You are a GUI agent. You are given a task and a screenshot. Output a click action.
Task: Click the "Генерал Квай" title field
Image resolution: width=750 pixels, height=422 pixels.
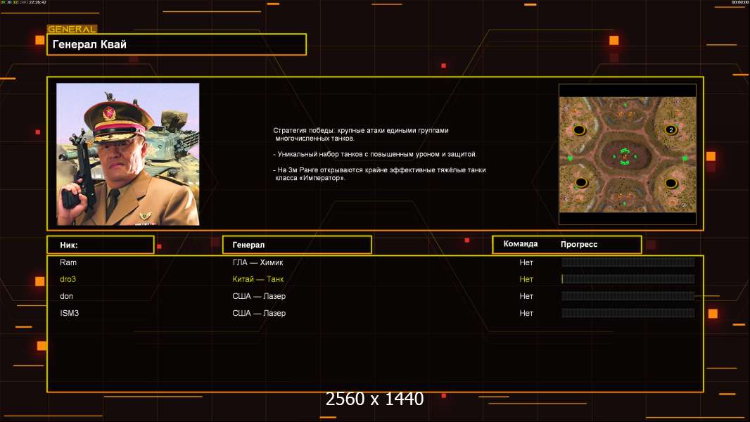177,44
